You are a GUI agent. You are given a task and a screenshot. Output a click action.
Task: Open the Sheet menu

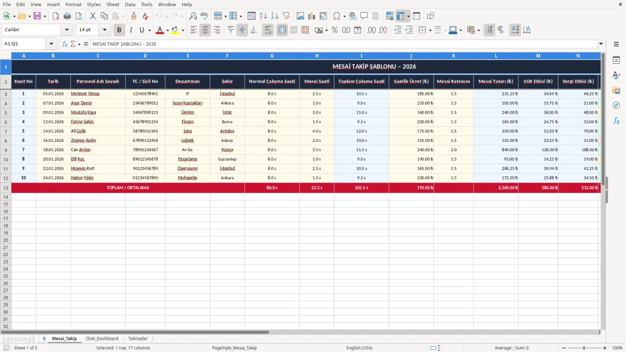point(113,4)
